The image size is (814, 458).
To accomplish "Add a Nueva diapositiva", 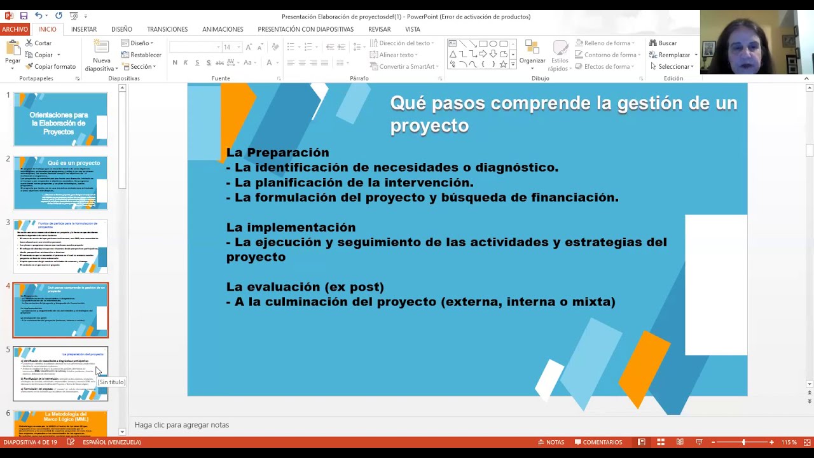I will coord(102,56).
